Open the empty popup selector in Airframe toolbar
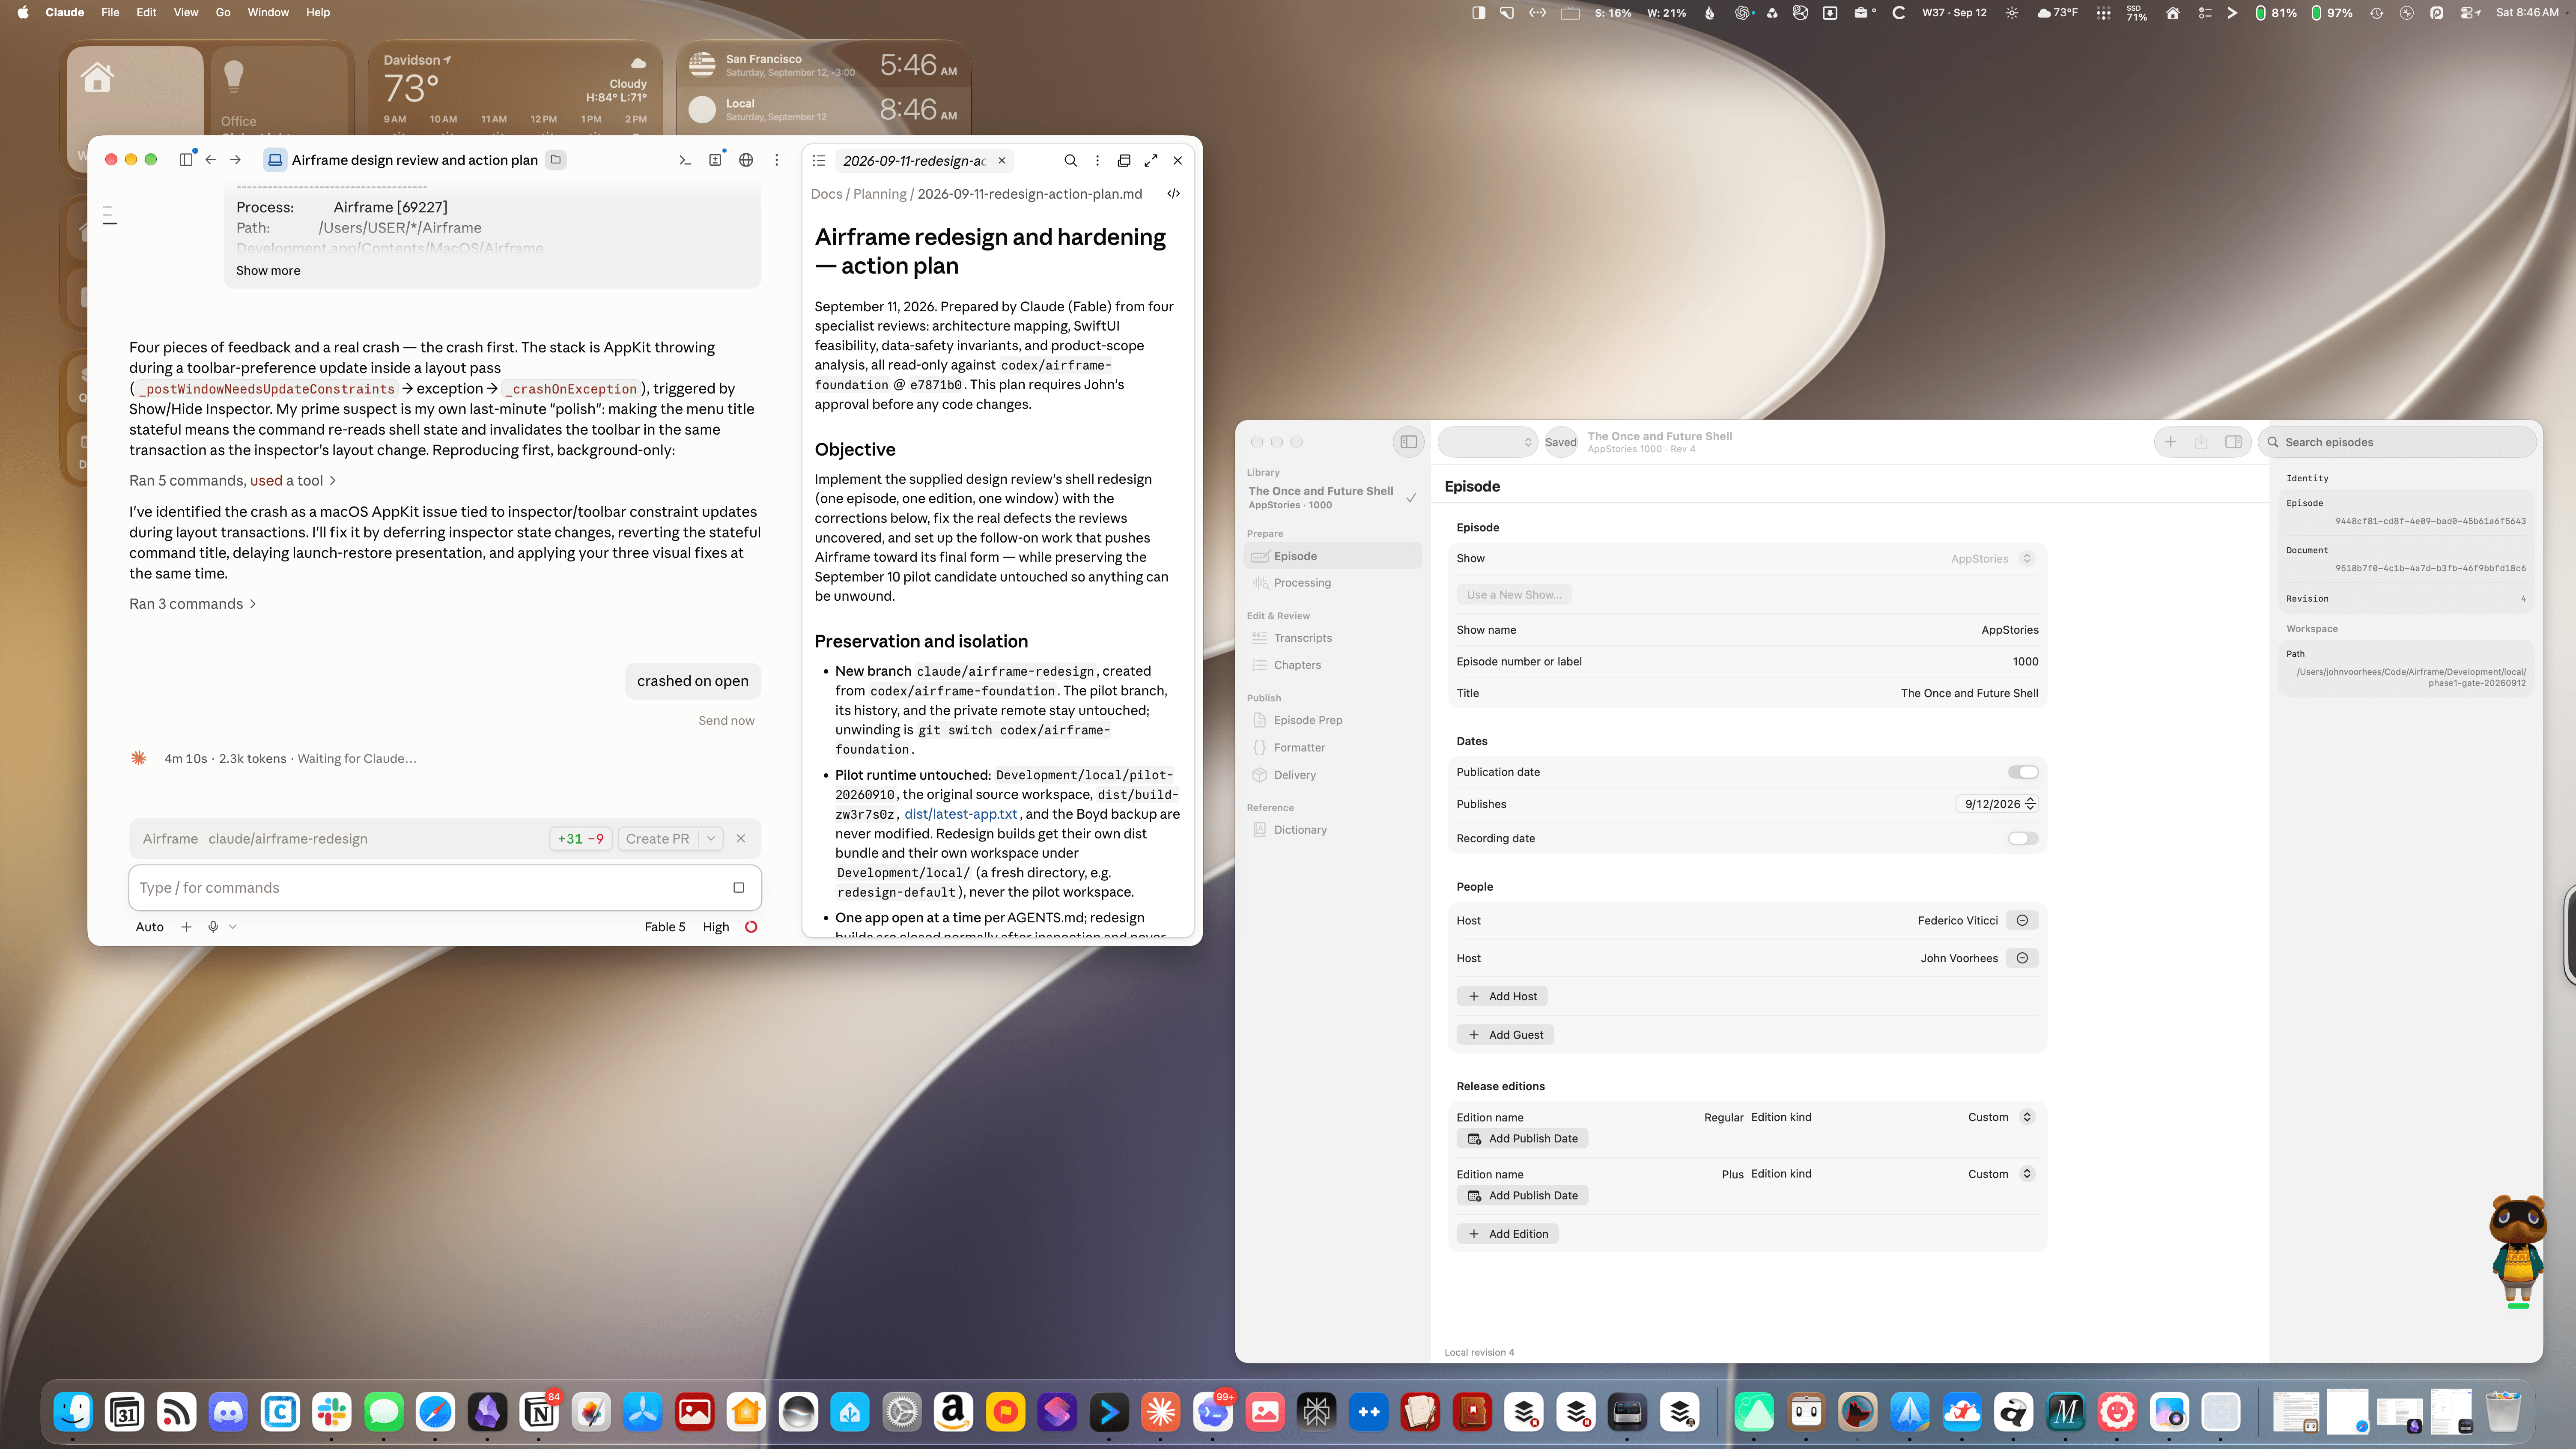The height and width of the screenshot is (1449, 2576). coord(1488,442)
